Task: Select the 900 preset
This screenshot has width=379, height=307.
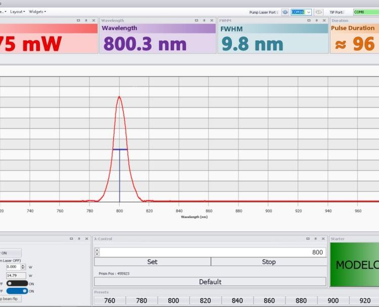Action: point(333,300)
